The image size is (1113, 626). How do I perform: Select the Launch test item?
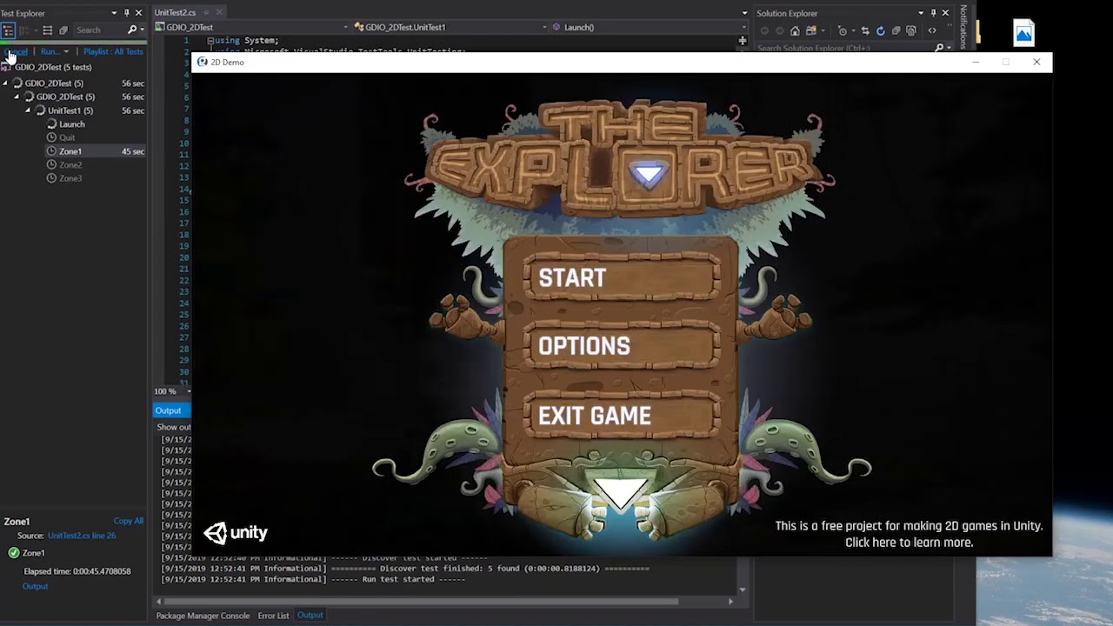[72, 124]
